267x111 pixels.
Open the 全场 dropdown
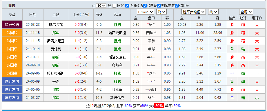point(246,12)
